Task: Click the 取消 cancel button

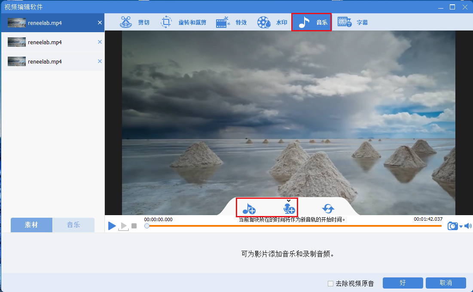Action: point(446,283)
